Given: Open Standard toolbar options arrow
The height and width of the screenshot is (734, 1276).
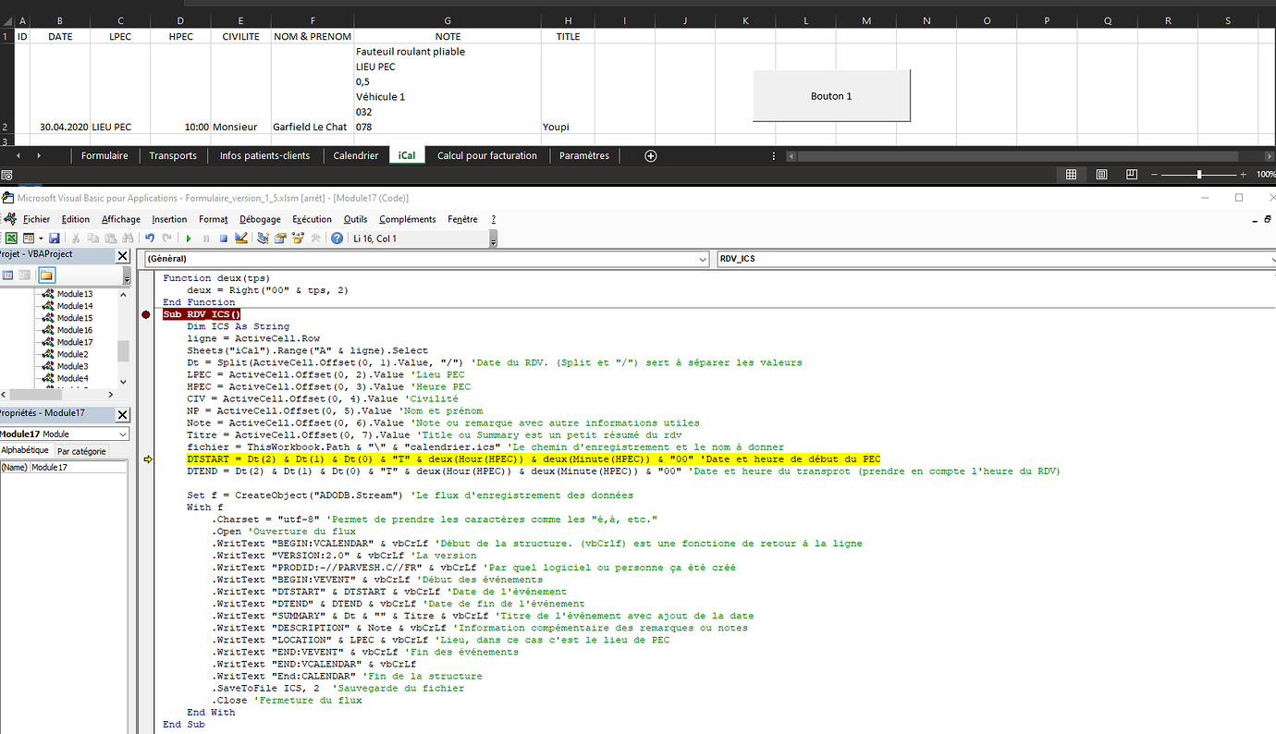Looking at the screenshot, I should tap(493, 239).
